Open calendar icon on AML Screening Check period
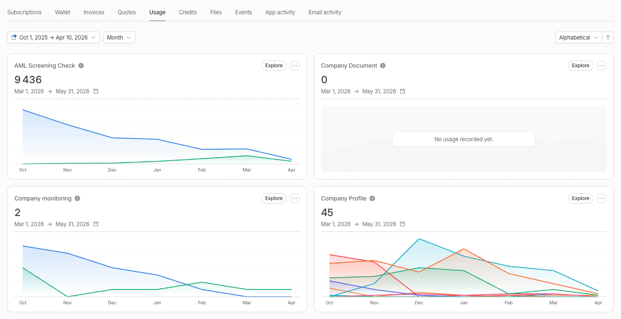The image size is (621, 319). tap(96, 91)
